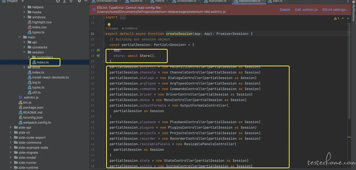Screen dimensions: 356x170
Task: Collapse the main folder
Action: (20, 37)
